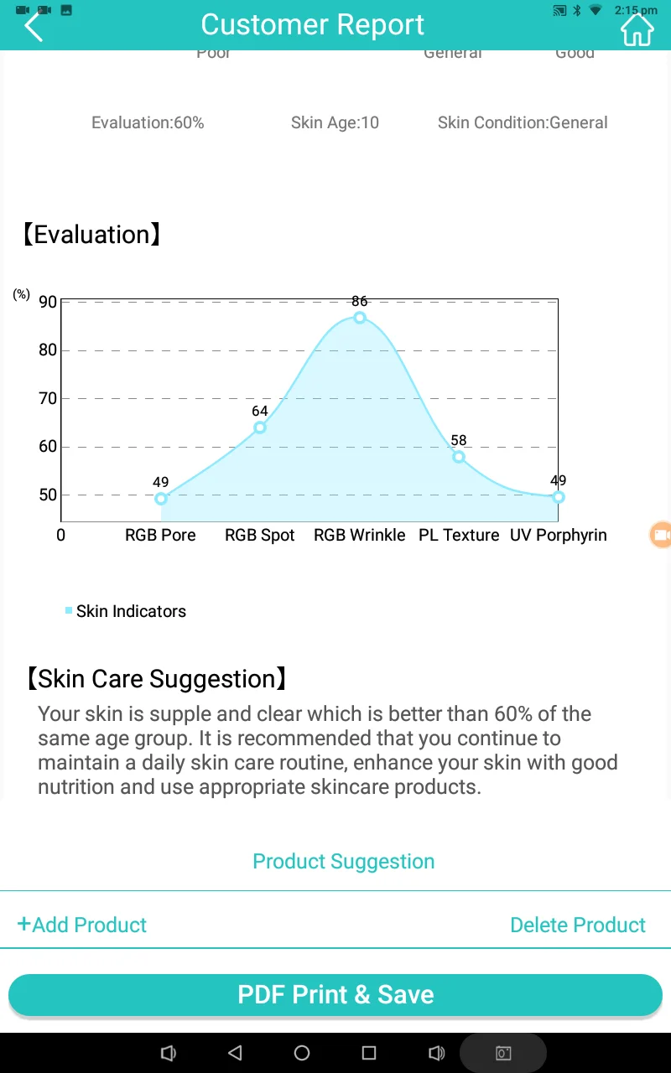
Task: Click Delete Product
Action: point(578,925)
